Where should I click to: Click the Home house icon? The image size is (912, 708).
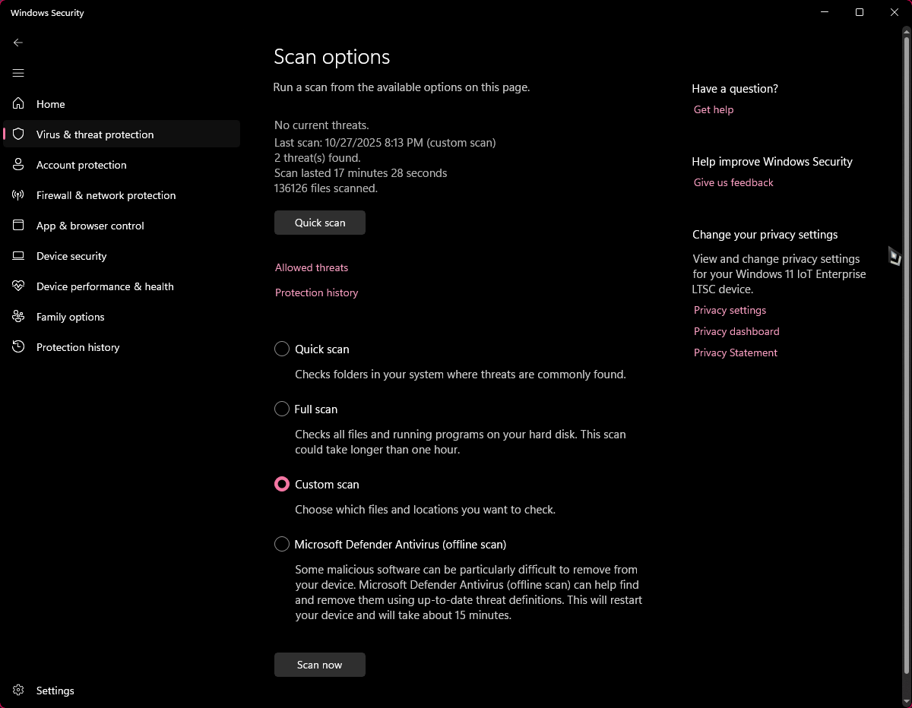click(19, 104)
